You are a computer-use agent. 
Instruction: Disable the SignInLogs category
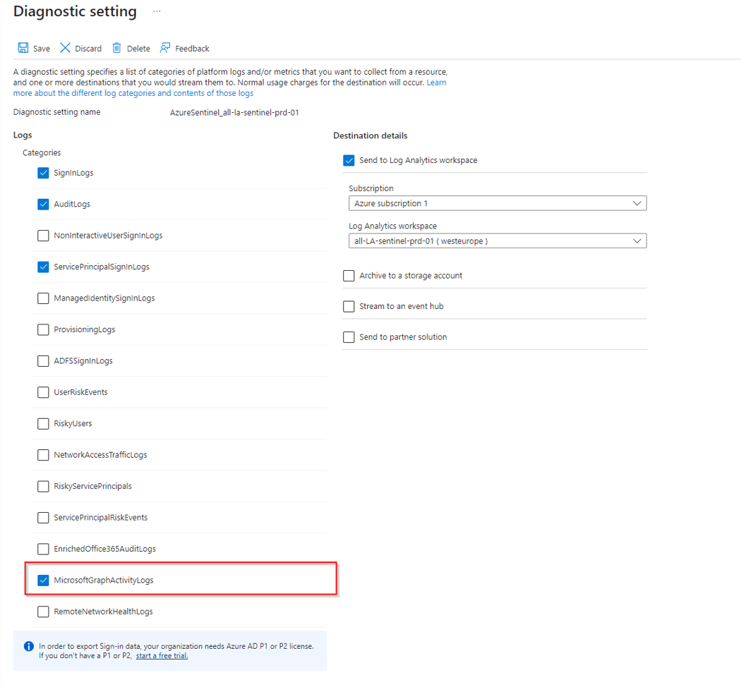[43, 172]
